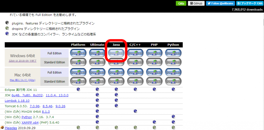Download Mac 64bit Standard Edition PHP
The width and height of the screenshot is (264, 130).
(x=154, y=81)
